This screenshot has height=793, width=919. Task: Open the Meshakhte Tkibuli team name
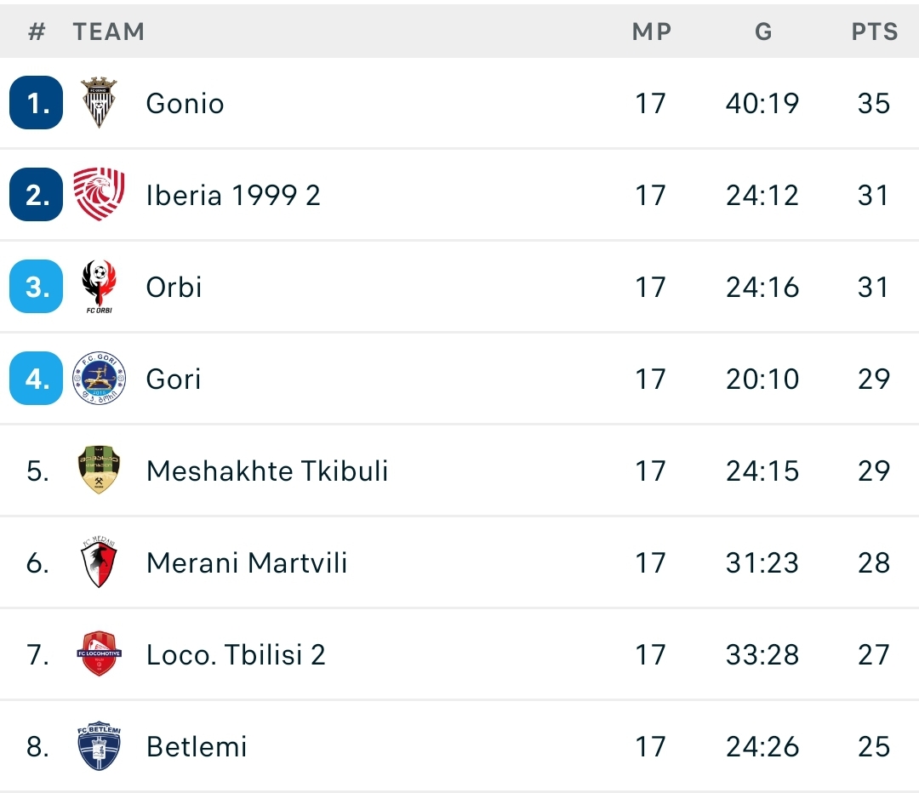(x=267, y=471)
